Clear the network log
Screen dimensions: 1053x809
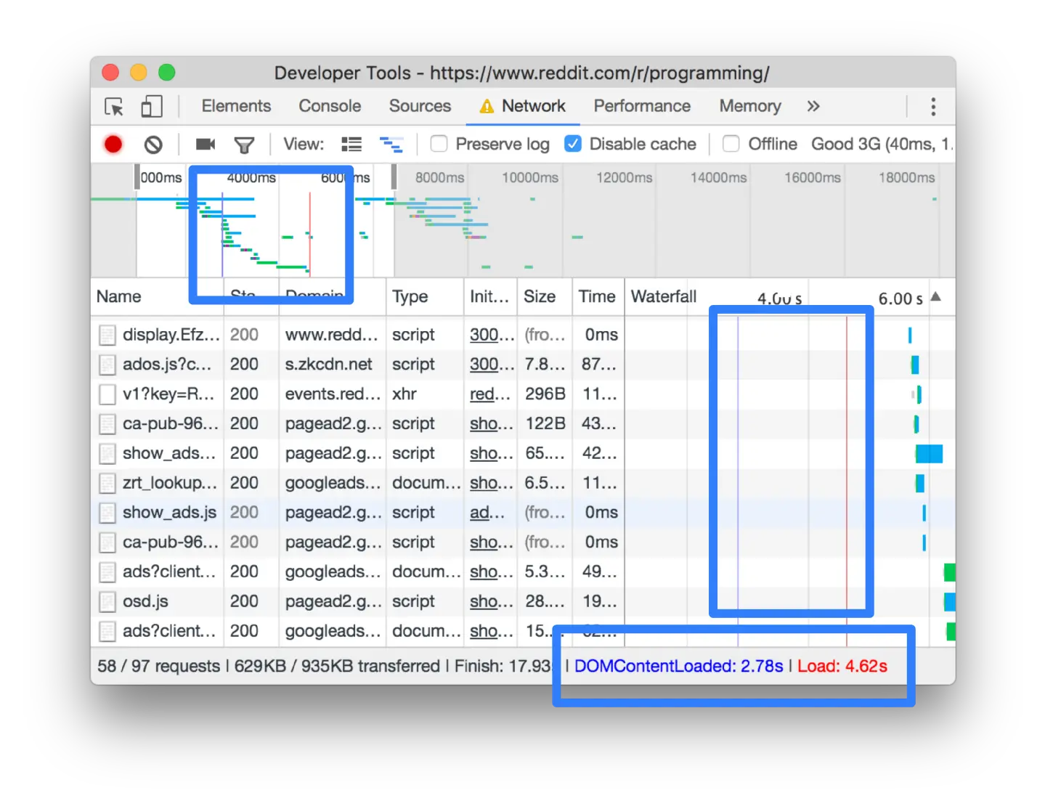[x=153, y=145]
